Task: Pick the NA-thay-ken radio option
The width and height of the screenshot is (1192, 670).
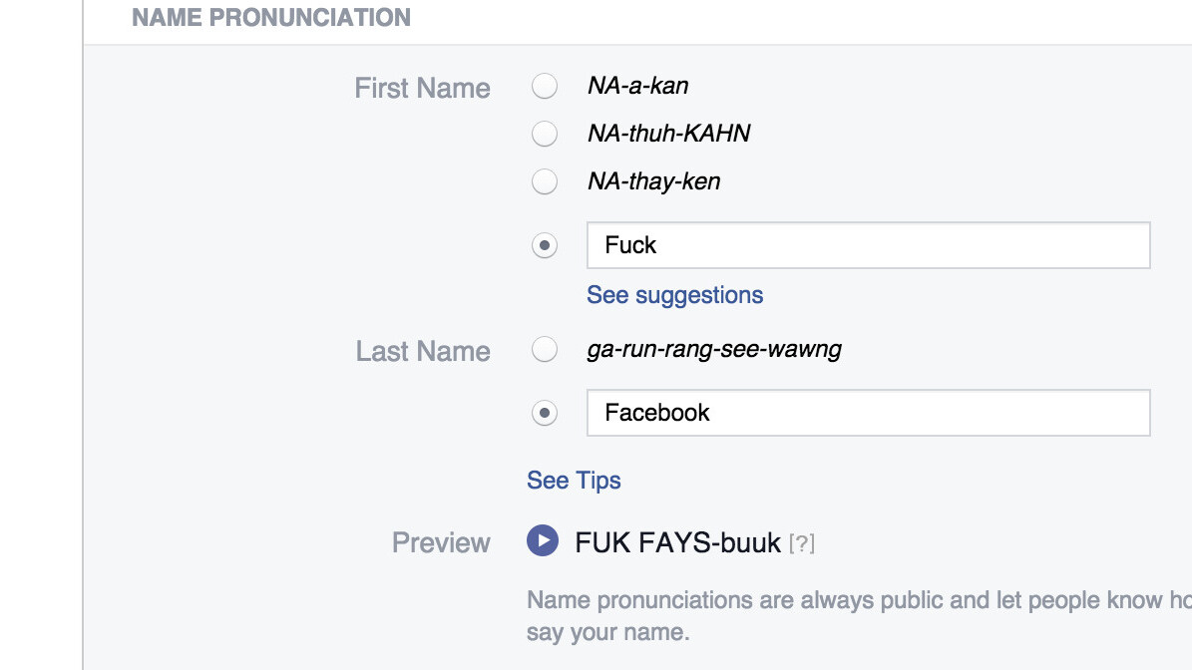Action: (545, 181)
